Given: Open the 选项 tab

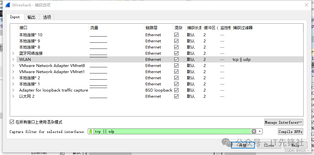Looking at the screenshot, I should point(47,17).
